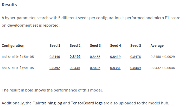Open the 0.8445 Seed 2 score link

point(75,68)
